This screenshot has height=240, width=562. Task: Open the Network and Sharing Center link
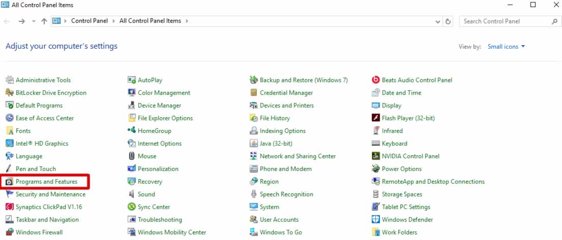298,156
